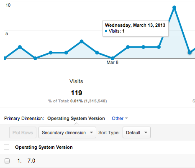Select the Operating System Version primary dimension
The image size is (195, 168).
[76, 118]
